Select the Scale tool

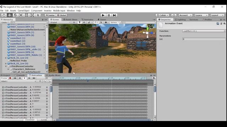[x=21, y=15]
